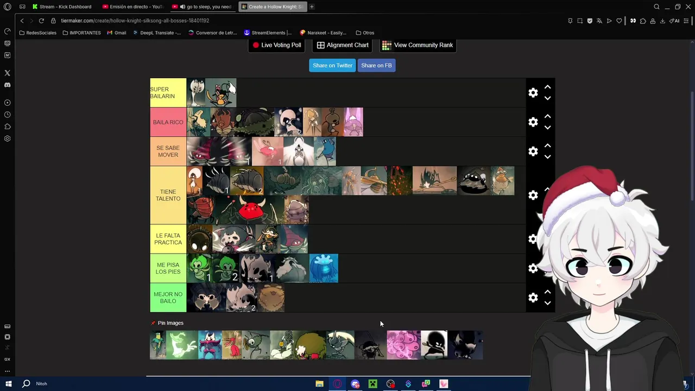695x391 pixels.
Task: Open downloads icon in toolbar
Action: (662, 21)
